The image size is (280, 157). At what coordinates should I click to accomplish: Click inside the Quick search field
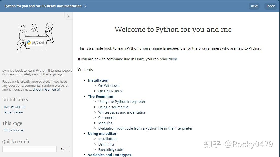pyautogui.click(x=29, y=149)
